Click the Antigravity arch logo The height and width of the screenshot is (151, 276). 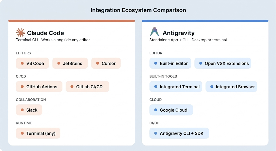coord(154,32)
